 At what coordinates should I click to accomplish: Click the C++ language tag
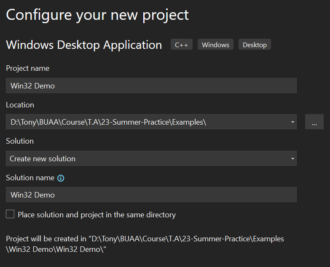181,45
